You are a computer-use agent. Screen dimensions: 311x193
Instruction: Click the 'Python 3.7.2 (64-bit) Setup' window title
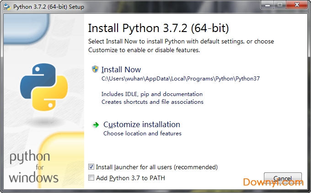tap(48, 7)
